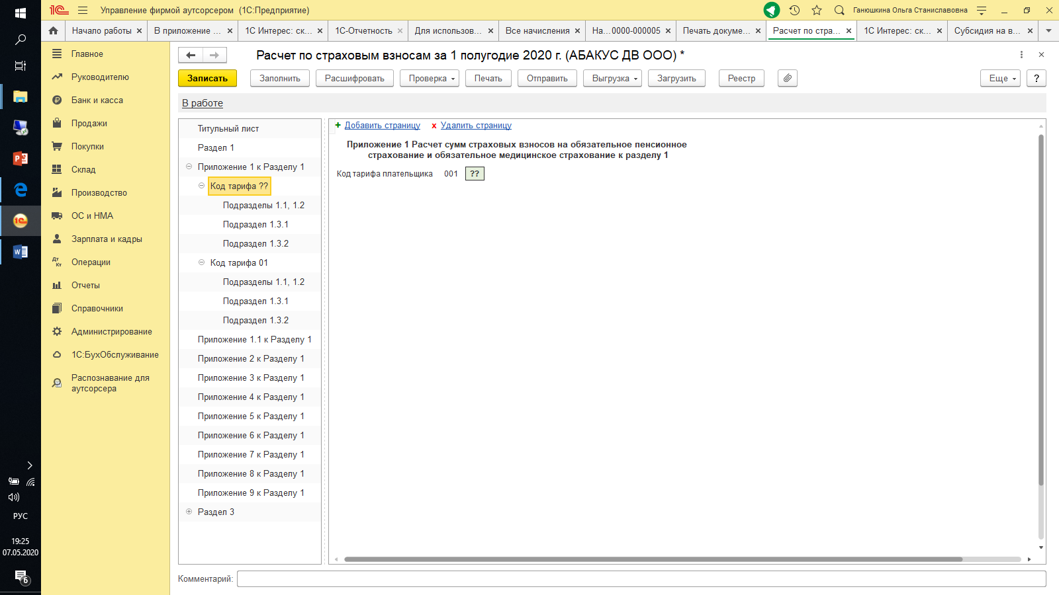Expand the Раздел 3 tree node
The image size is (1059, 595).
tap(189, 512)
